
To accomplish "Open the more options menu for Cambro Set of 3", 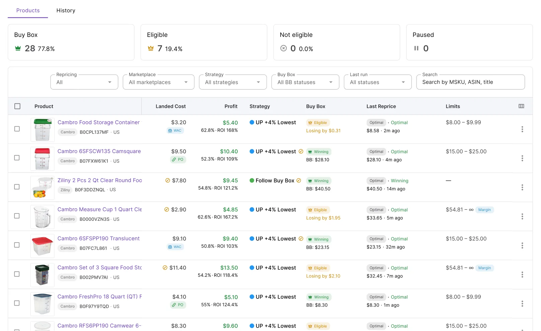I will pyautogui.click(x=522, y=275).
